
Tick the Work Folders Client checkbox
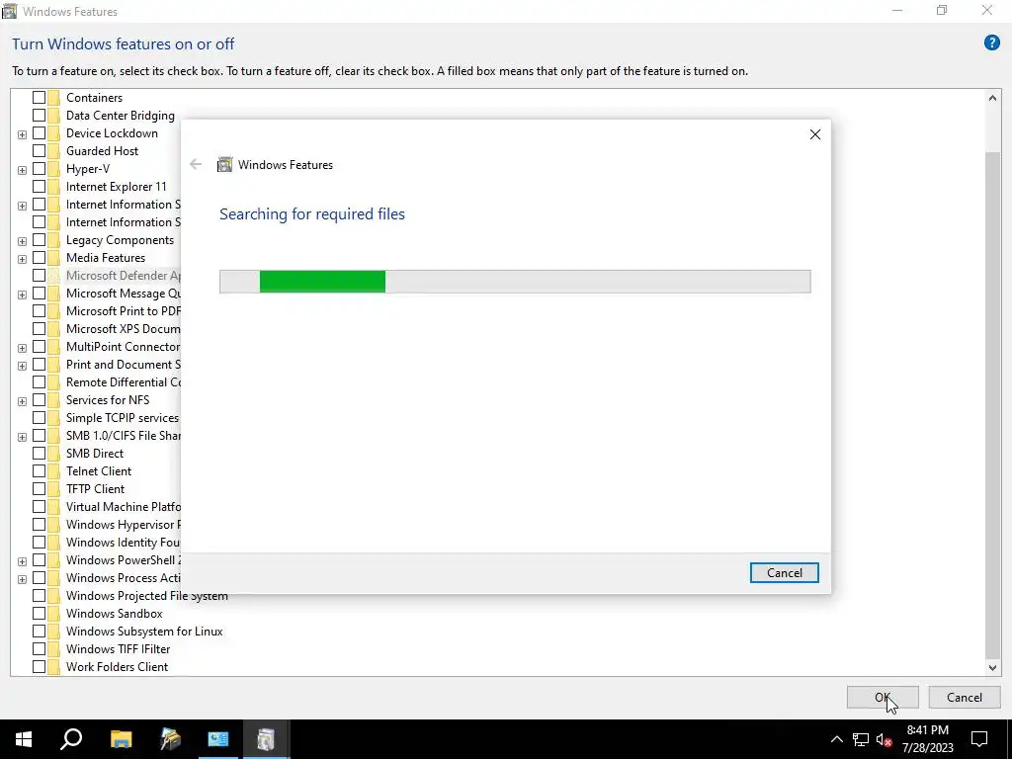39,667
